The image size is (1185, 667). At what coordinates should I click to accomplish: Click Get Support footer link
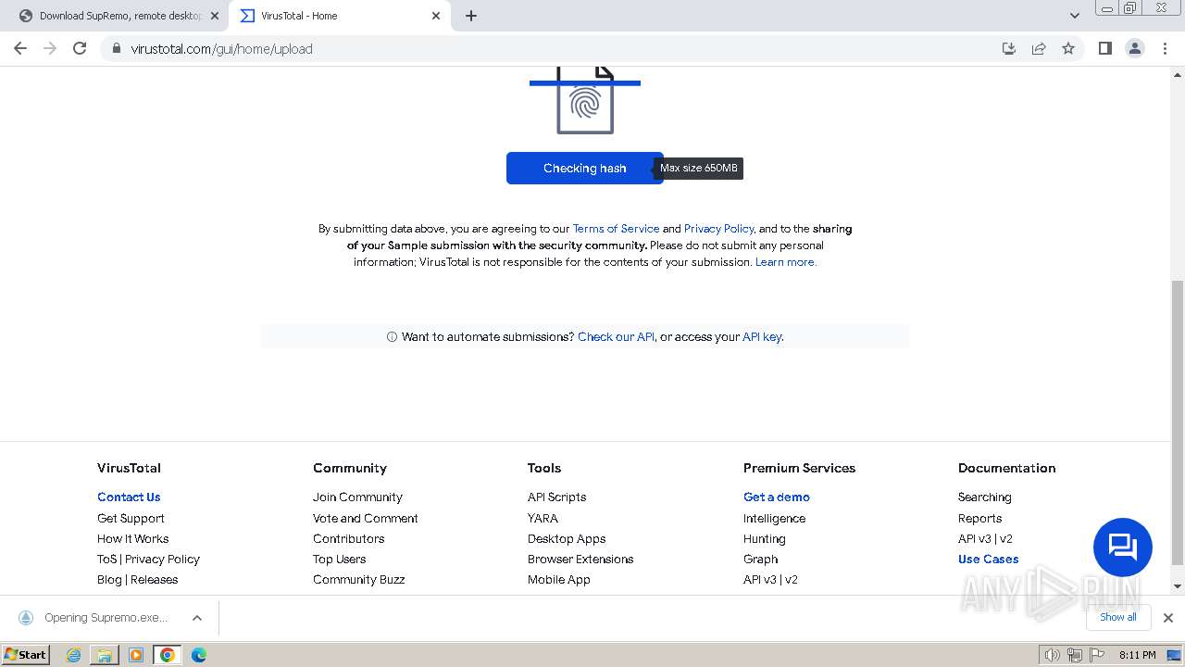click(x=131, y=519)
